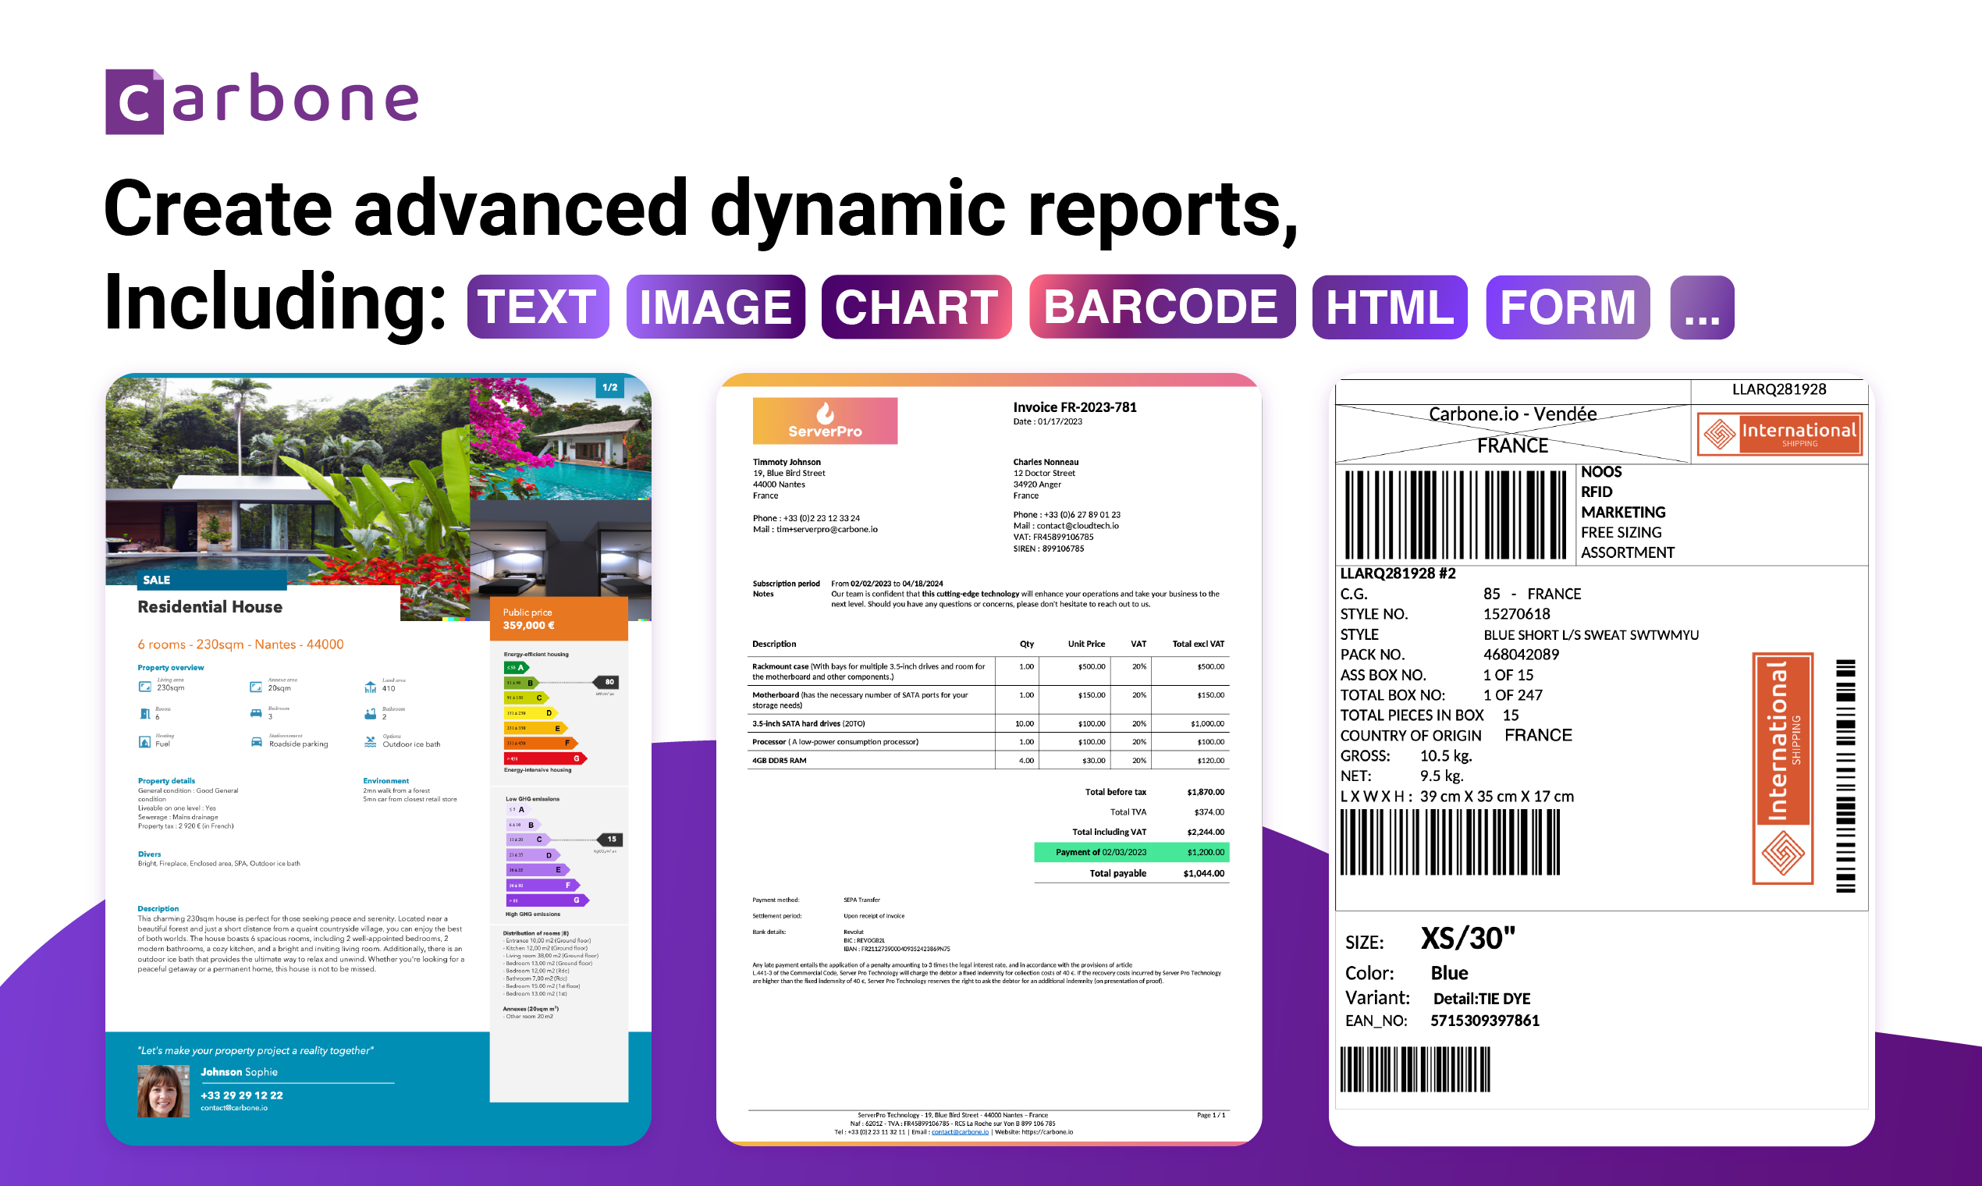The image size is (1982, 1186).
Task: Click the ServerPro flame logo on invoice
Action: point(827,417)
